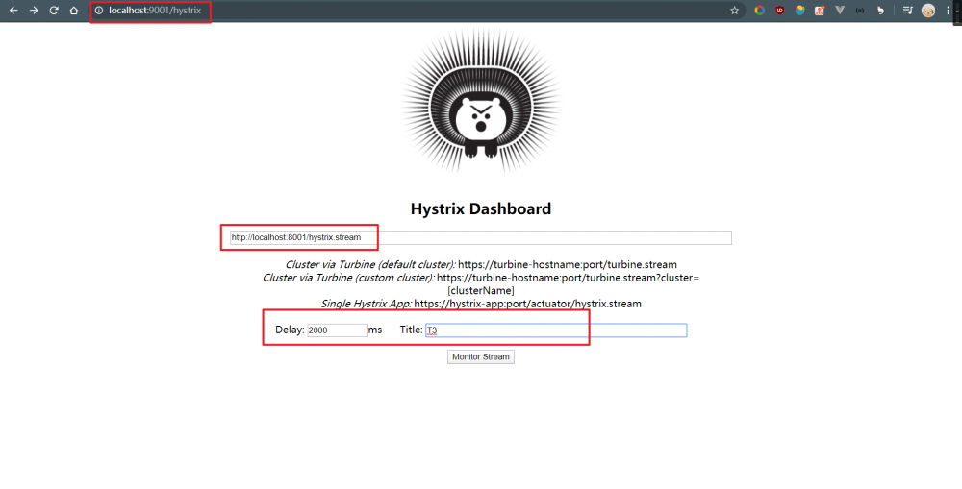Click the Delay field showing 2000
Viewport: 962px width, 489px height.
pyautogui.click(x=338, y=330)
